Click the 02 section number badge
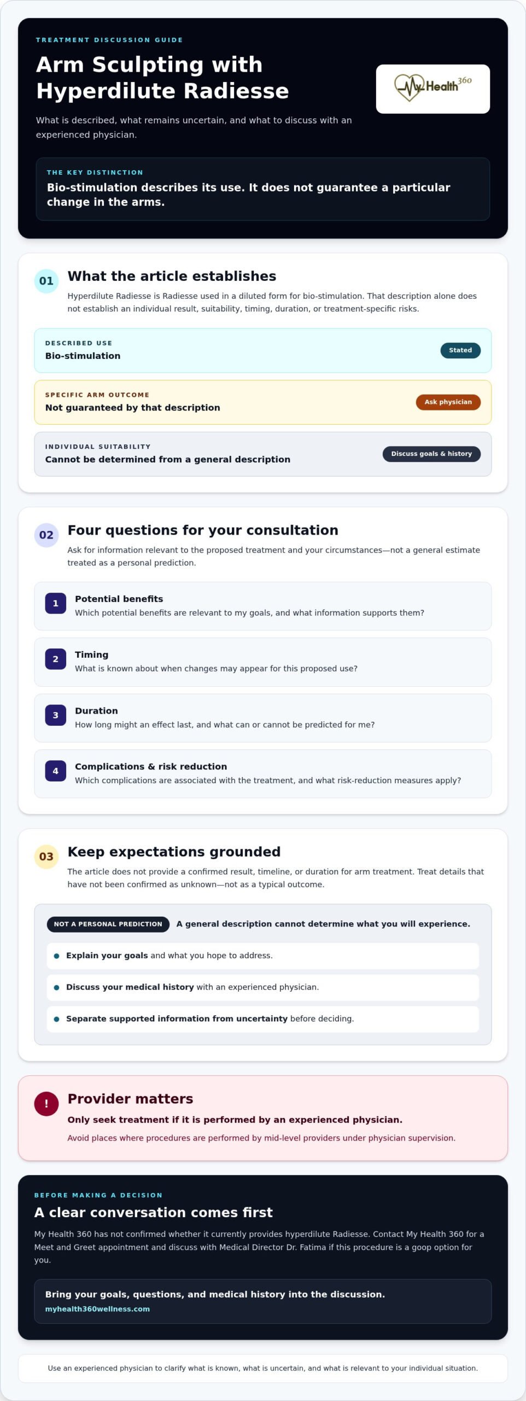This screenshot has height=1401, width=526. [46, 535]
